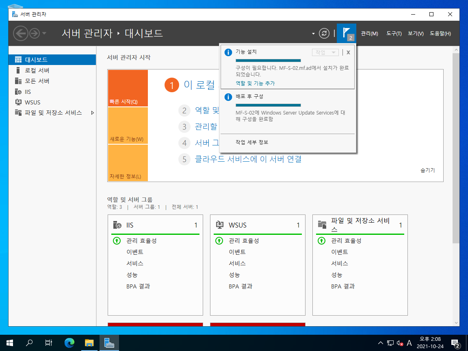Screen dimensions: 468x351
Task: Click 파일 및 저장소 서비스 tile icon
Action: point(322,224)
